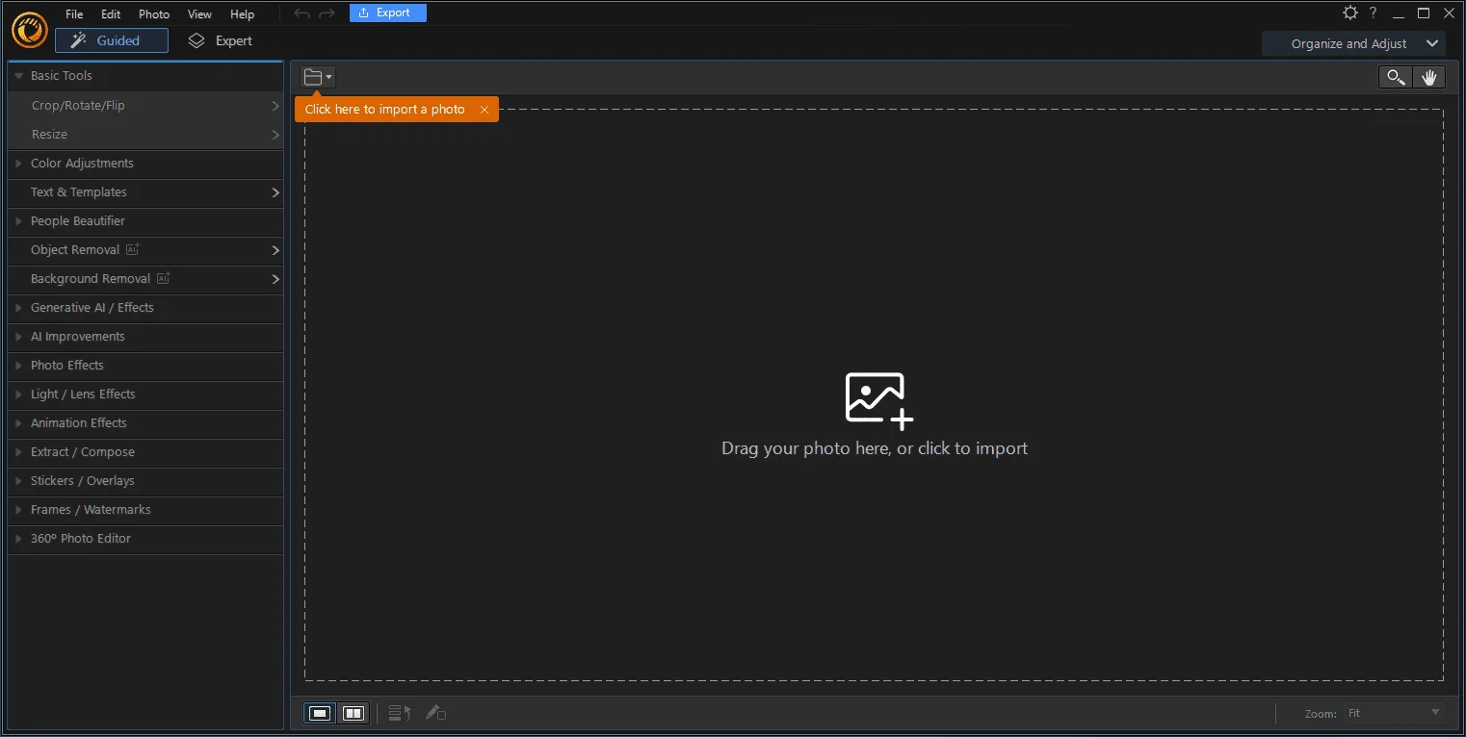Click the folder import icon
The image size is (1466, 737).
(317, 77)
